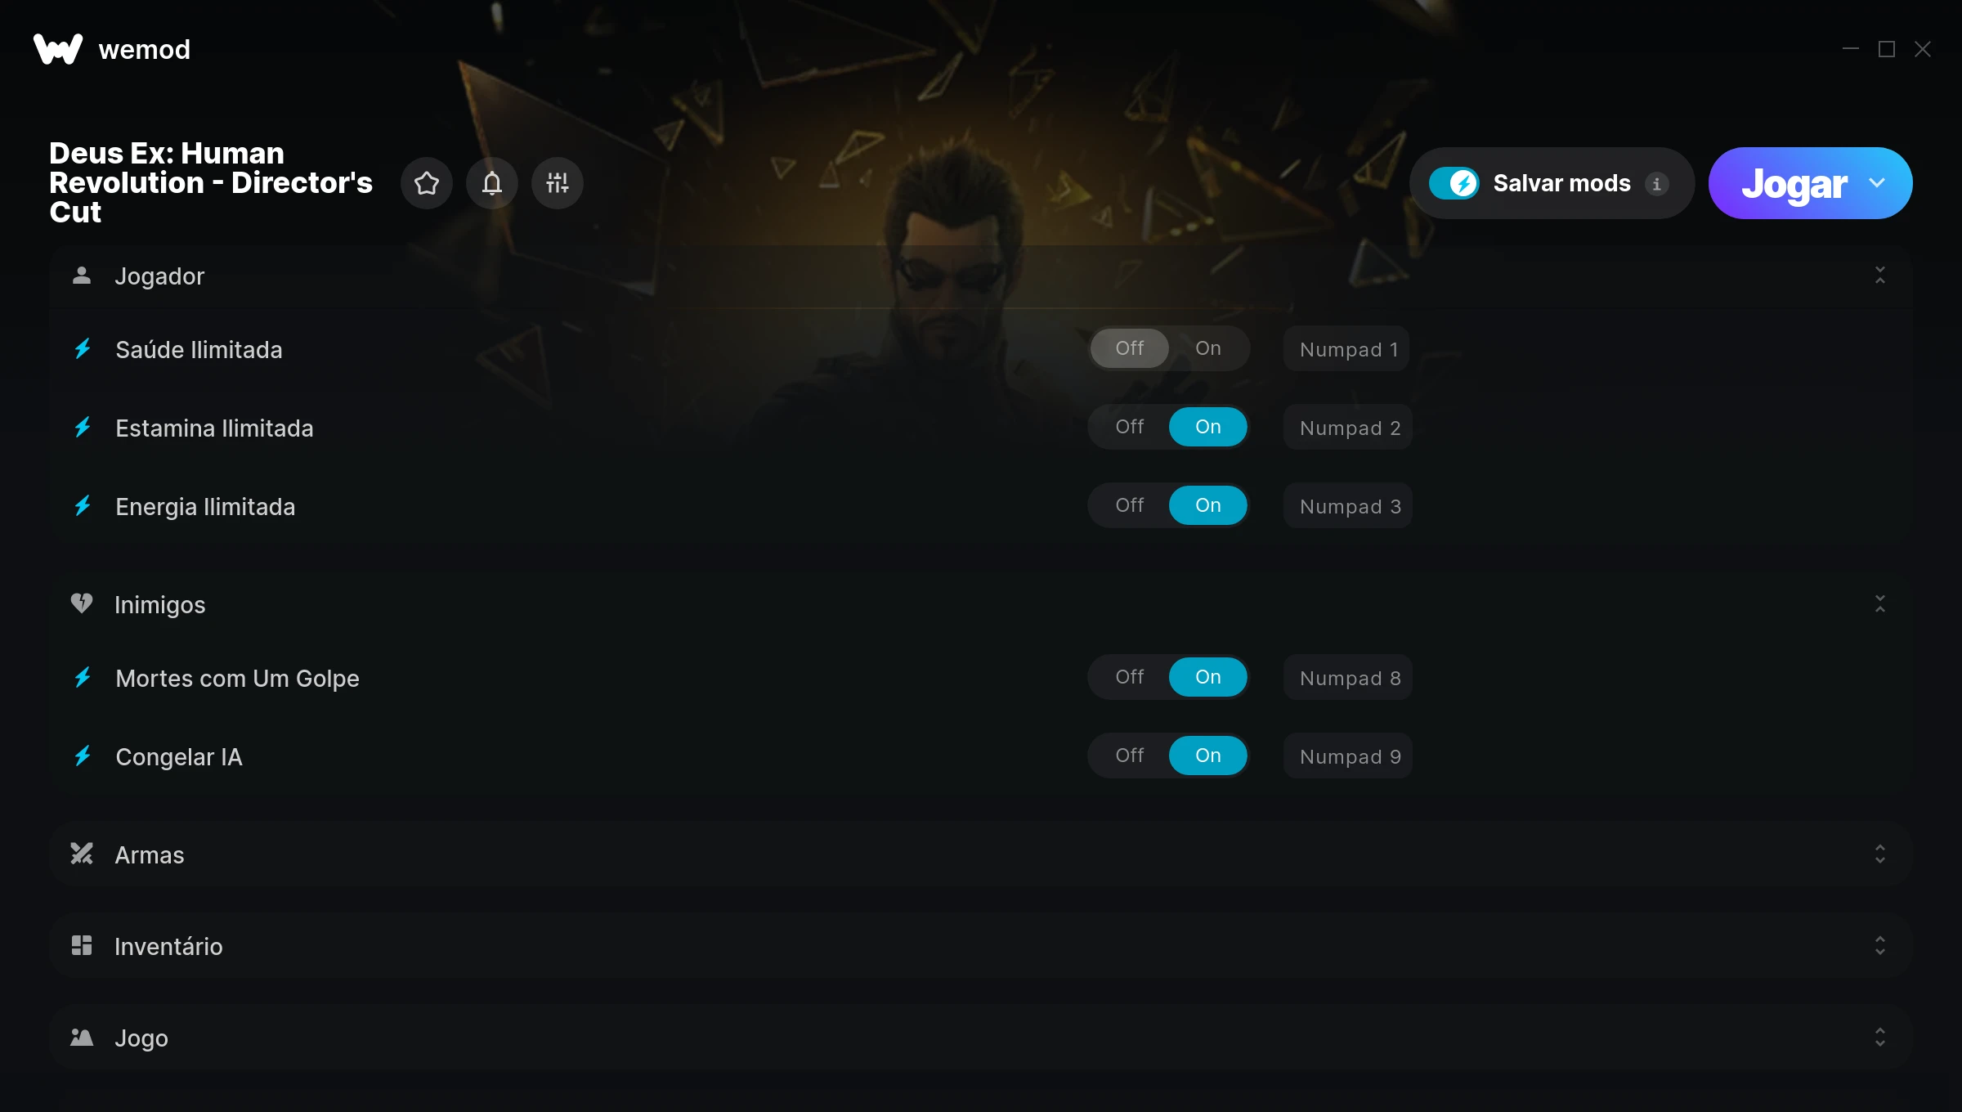This screenshot has width=1962, height=1112.
Task: Click lightning icon beside Congelar IA
Action: point(83,756)
